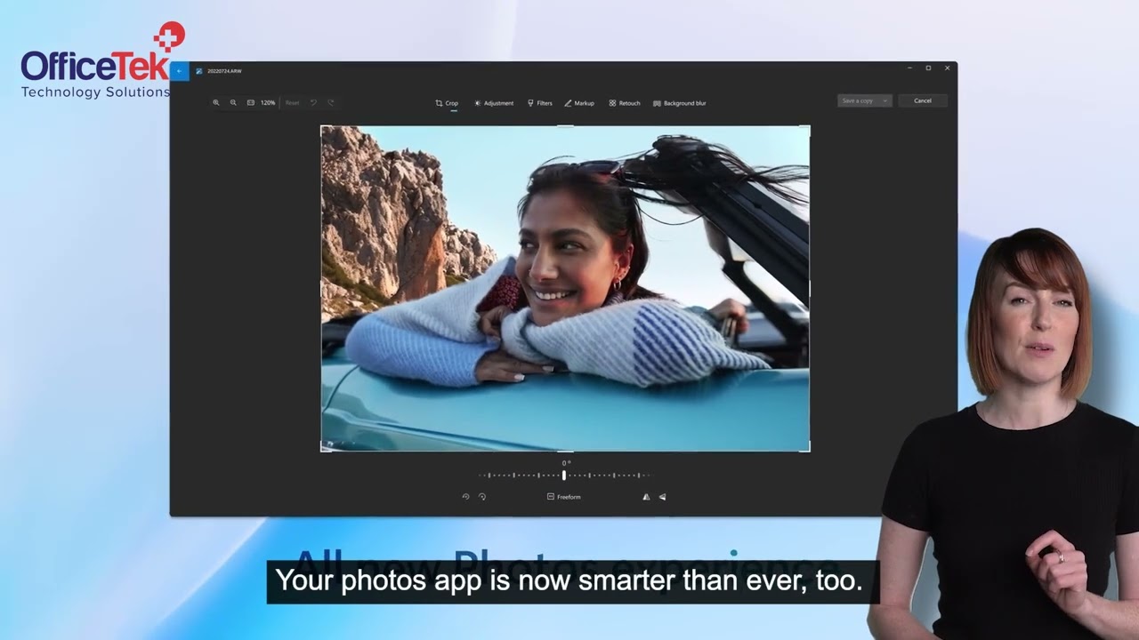Click the 0° rotation angle value
1139x640 pixels.
point(565,463)
